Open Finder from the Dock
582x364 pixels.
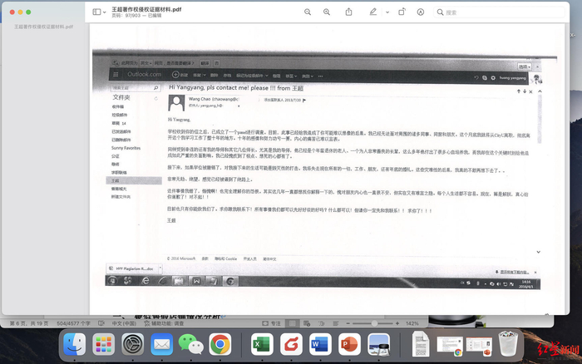point(74,344)
